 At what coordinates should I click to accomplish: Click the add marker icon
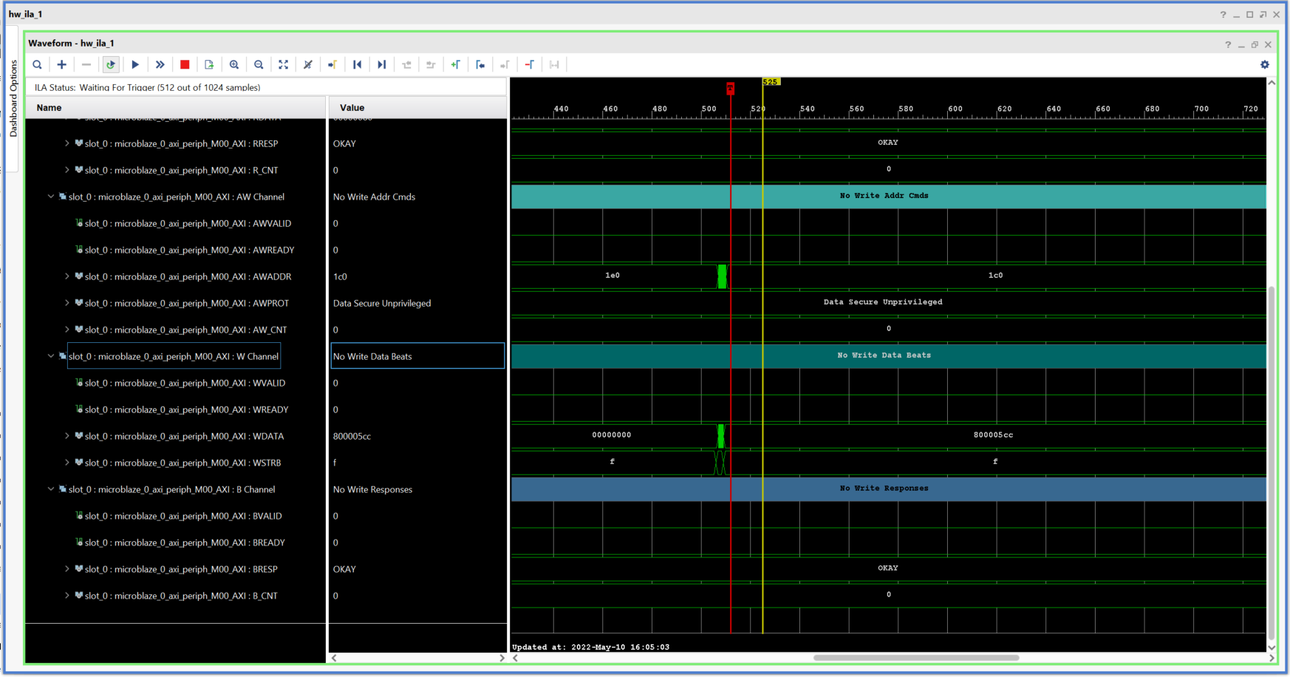point(456,65)
